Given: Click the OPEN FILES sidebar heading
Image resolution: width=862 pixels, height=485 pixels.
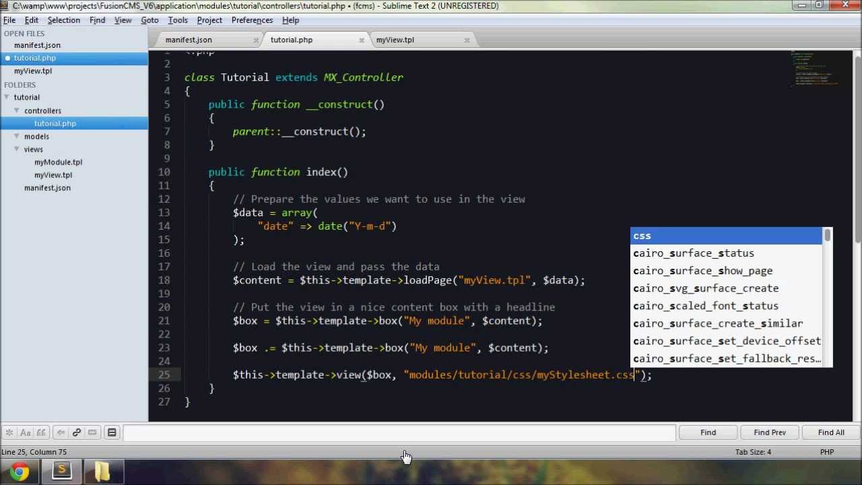Looking at the screenshot, I should [x=24, y=34].
